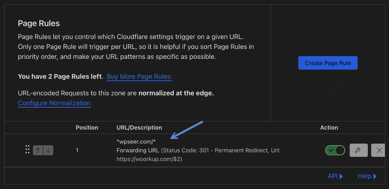
Task: Click the Create Page Rule button
Action: coord(328,63)
